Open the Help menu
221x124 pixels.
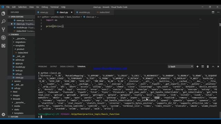63,7
